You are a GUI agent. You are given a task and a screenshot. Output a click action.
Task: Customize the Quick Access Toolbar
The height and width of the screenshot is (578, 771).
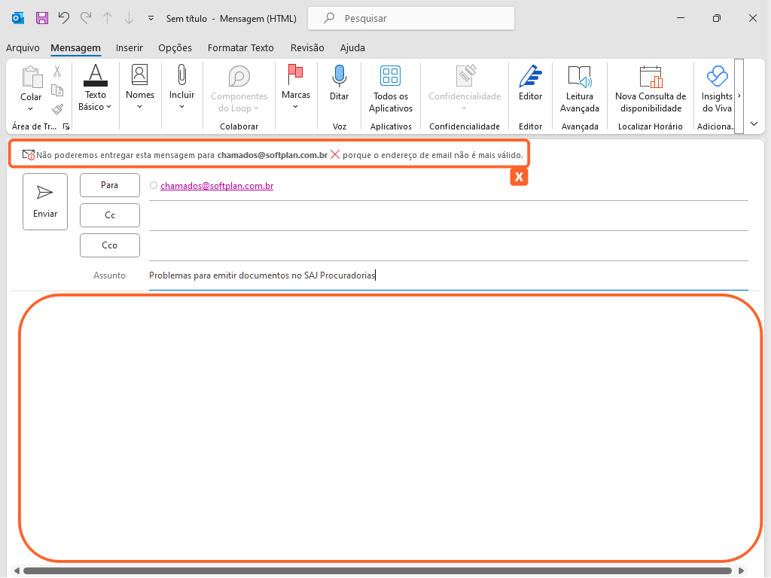tap(151, 18)
